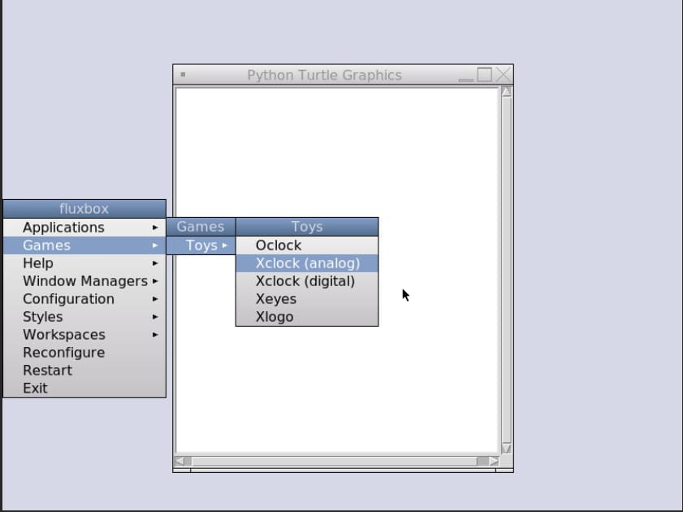Click the vertical scrollbar thumb in Turtle window

pos(507,270)
